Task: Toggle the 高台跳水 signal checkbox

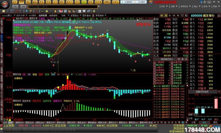Action: (x=154, y=65)
